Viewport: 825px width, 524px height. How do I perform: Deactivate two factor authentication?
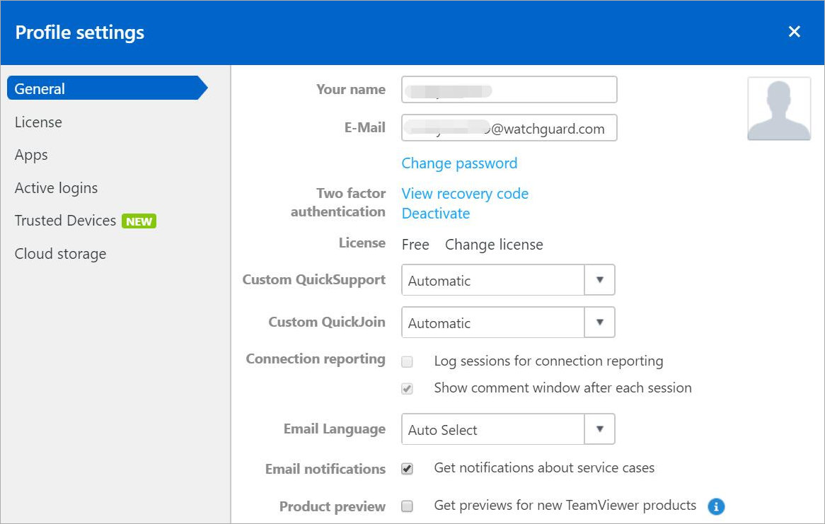[436, 213]
